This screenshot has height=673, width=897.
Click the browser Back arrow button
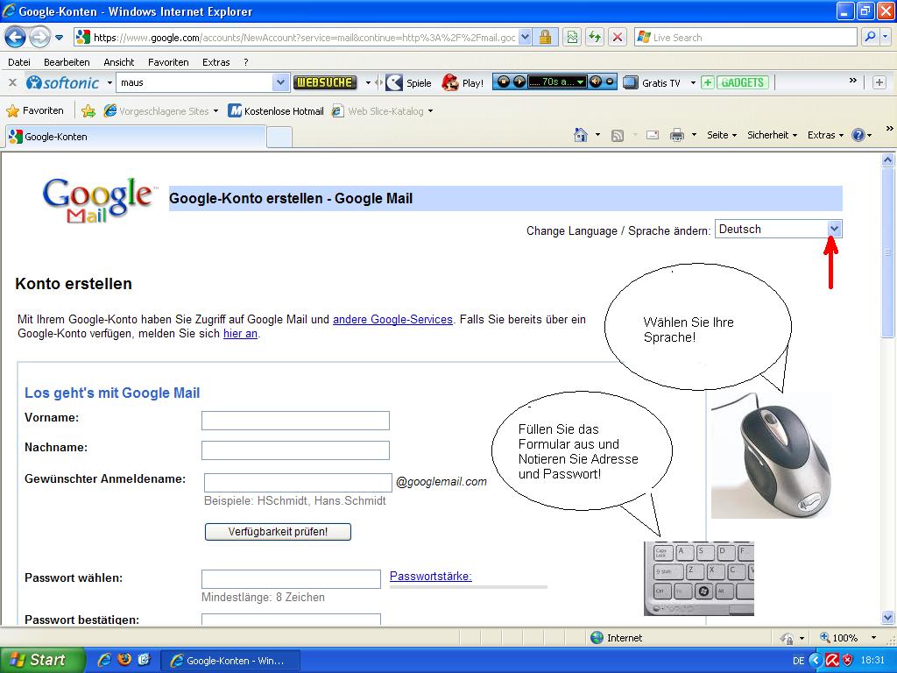pos(15,37)
